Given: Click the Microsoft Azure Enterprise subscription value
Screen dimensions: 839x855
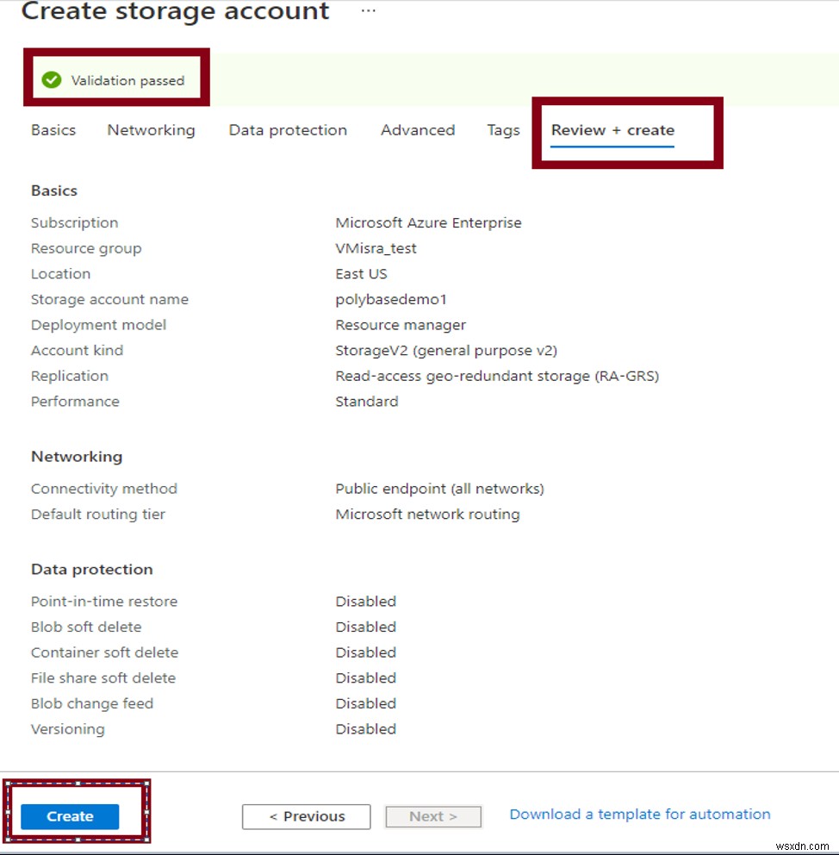Looking at the screenshot, I should tap(428, 222).
